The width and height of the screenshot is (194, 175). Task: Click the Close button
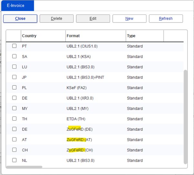(20, 18)
